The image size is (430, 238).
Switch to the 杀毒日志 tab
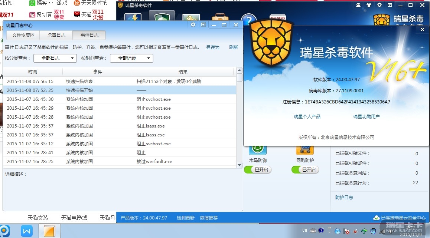(x=56, y=35)
